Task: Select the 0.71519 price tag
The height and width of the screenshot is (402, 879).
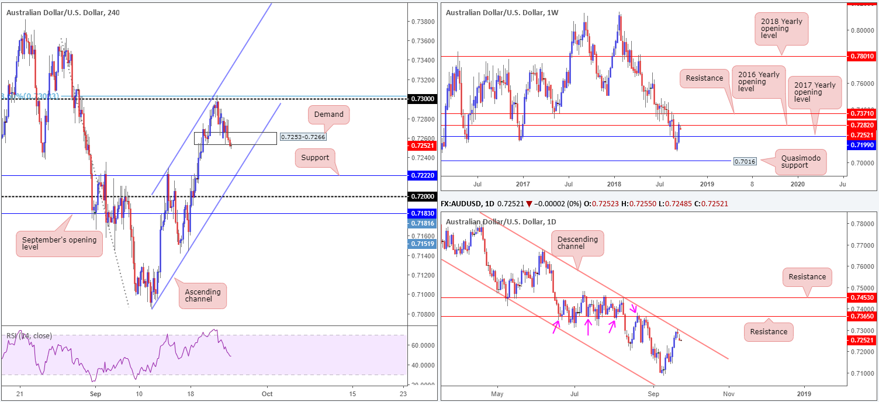Action: (x=421, y=244)
